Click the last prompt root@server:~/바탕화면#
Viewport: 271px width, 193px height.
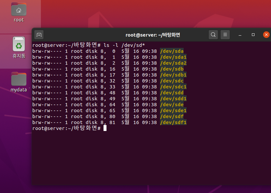click(66, 128)
